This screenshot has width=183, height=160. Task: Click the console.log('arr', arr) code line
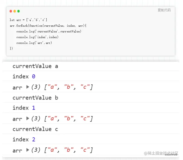[x=34, y=43]
